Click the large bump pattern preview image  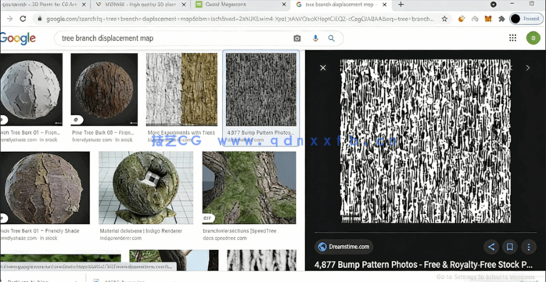426,141
